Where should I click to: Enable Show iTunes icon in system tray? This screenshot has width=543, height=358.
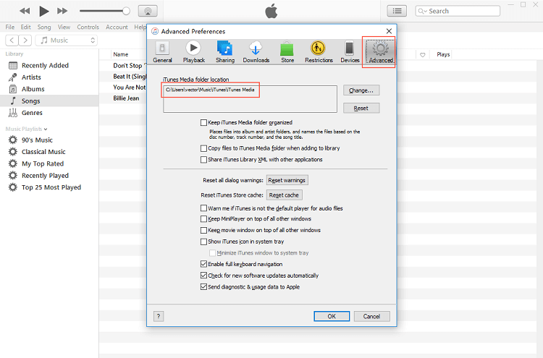203,242
